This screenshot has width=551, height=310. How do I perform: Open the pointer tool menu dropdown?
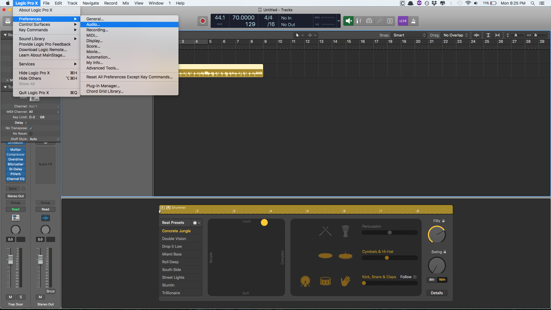click(300, 35)
